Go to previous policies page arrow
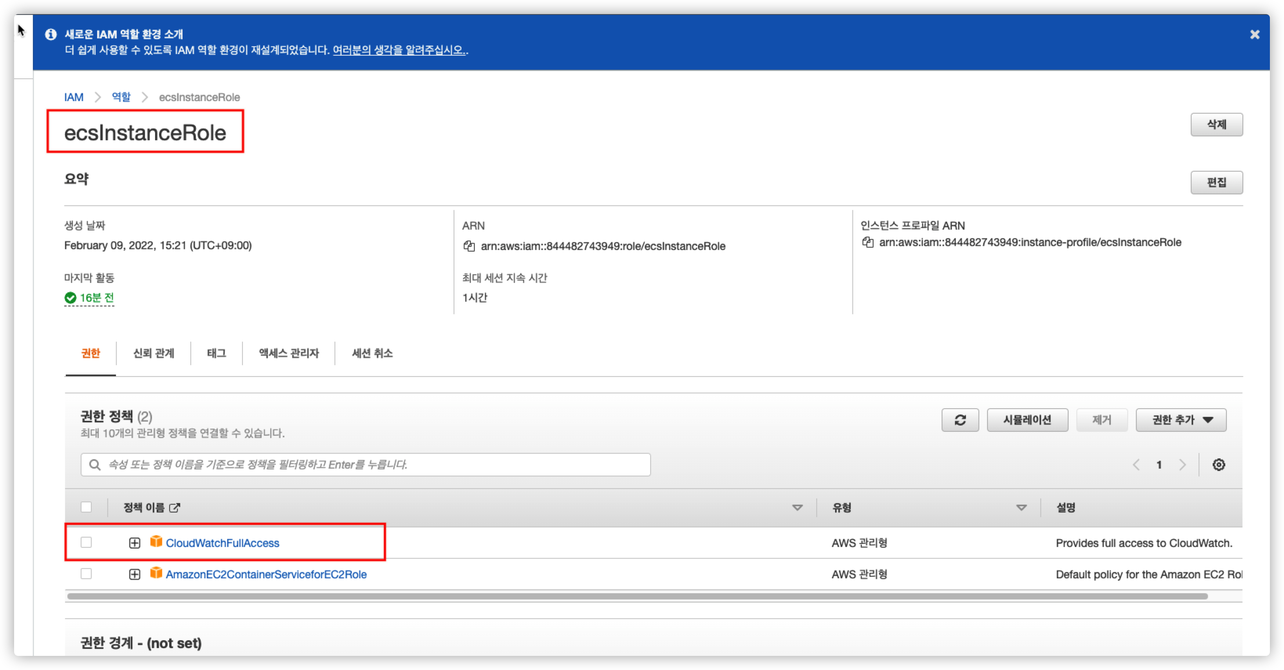 (1136, 465)
